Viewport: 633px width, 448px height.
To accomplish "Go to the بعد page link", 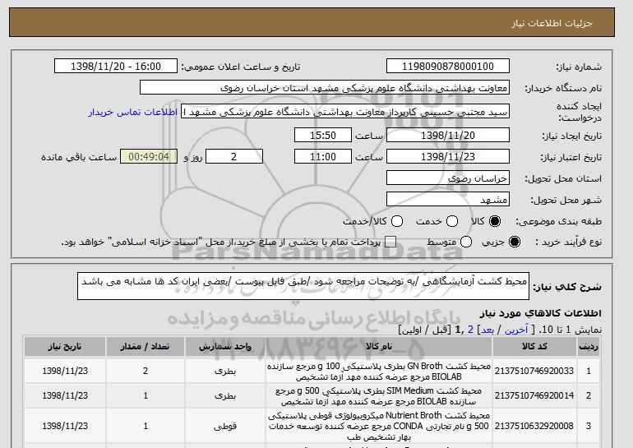I will (487, 330).
